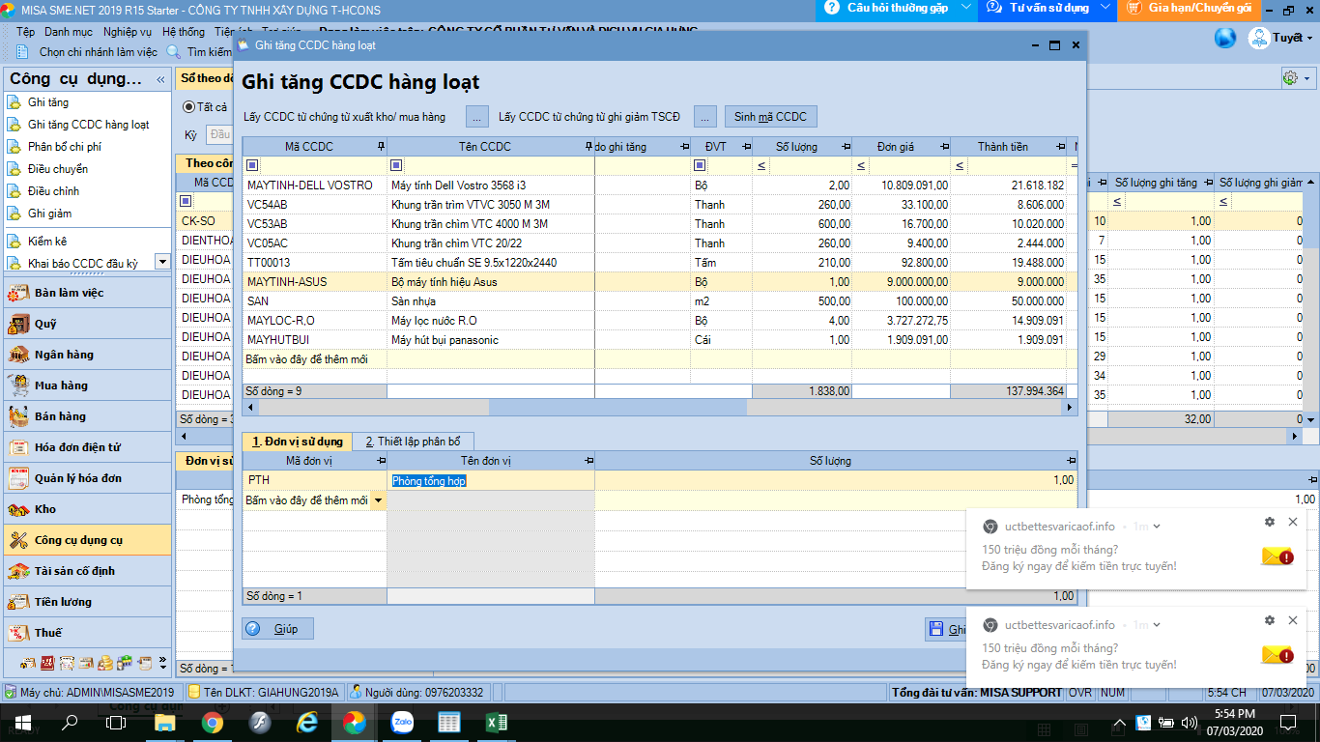Open the Thuế module icon
The image size is (1320, 742).
(18, 633)
